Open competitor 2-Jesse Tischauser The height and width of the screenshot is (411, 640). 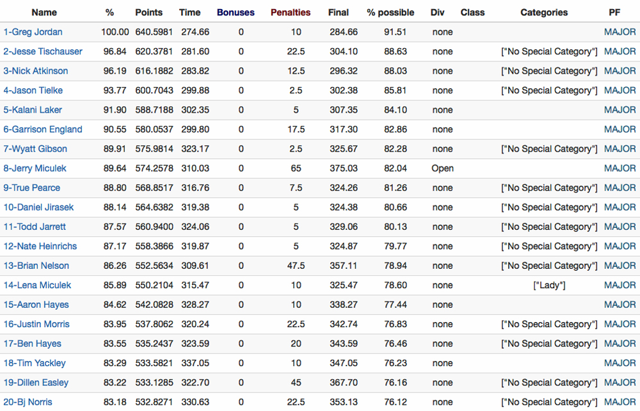[x=43, y=51]
